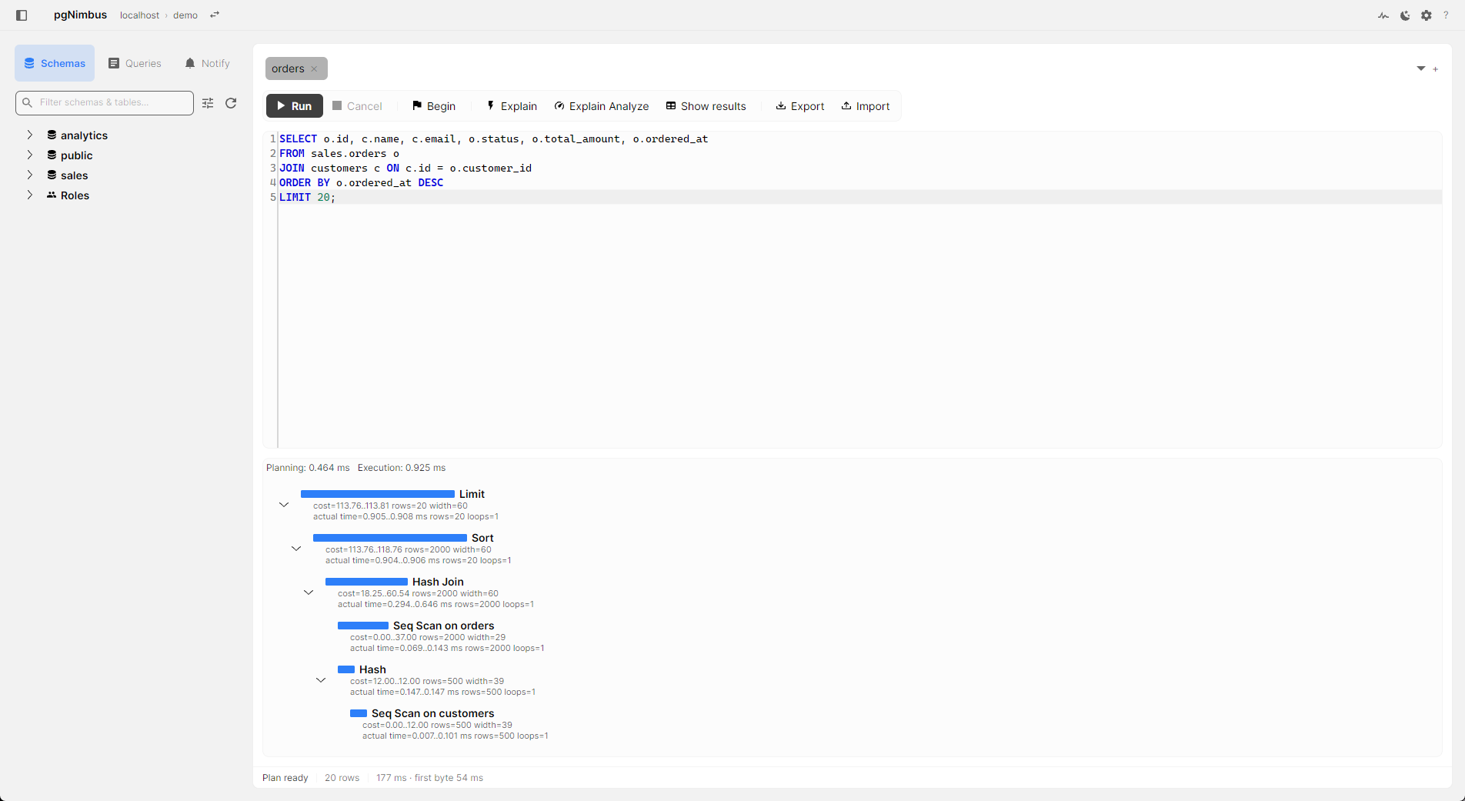Click the Hash node label
This screenshot has width=1465, height=801.
tap(372, 669)
